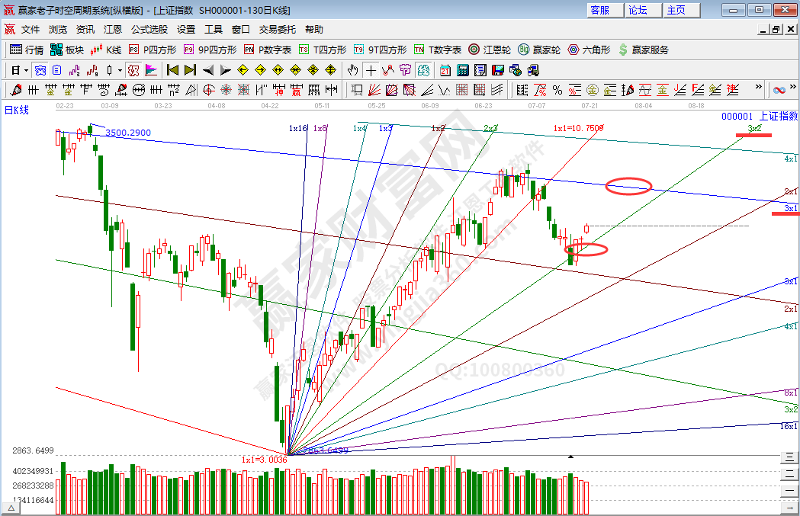This screenshot has width=800, height=516.
Task: Click the infinity symbol icon
Action: (x=779, y=90)
